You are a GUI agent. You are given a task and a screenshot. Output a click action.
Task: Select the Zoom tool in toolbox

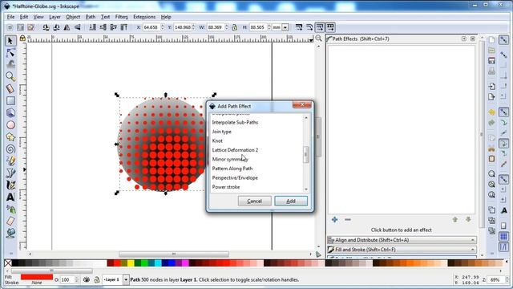coord(10,76)
